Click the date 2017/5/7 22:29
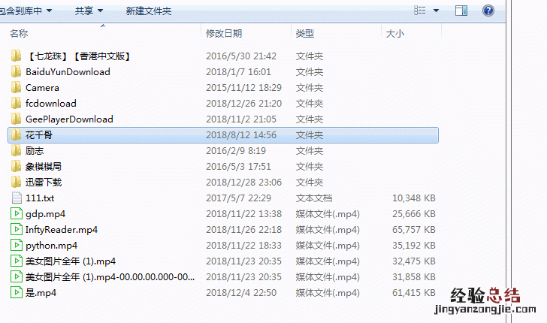 coord(238,198)
